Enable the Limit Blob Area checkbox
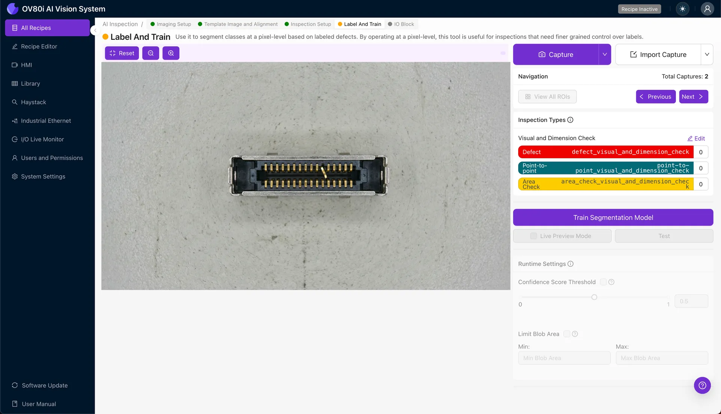The height and width of the screenshot is (414, 721). pos(567,334)
